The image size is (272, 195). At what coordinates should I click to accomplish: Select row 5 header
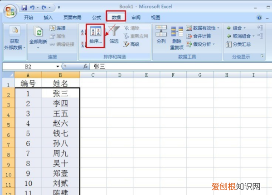pos(9,123)
